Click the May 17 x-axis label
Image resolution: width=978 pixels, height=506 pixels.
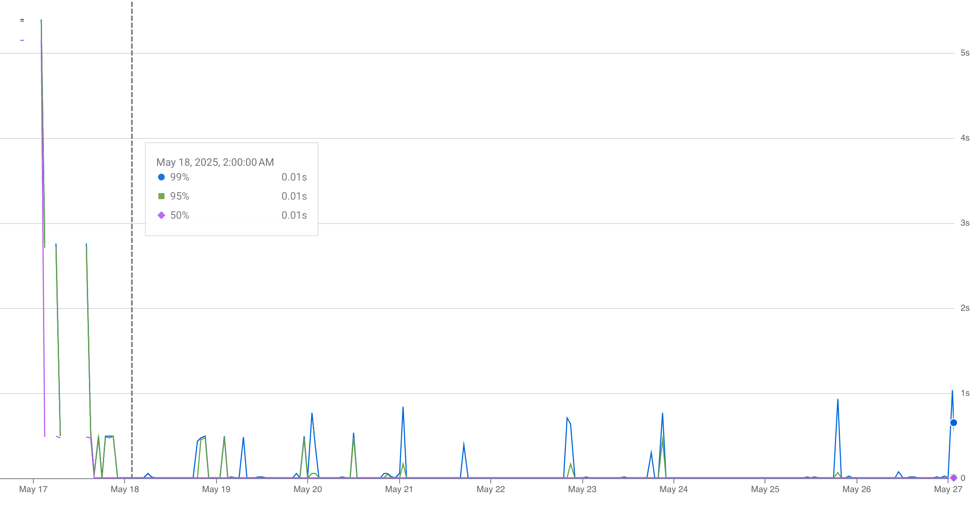coord(33,489)
